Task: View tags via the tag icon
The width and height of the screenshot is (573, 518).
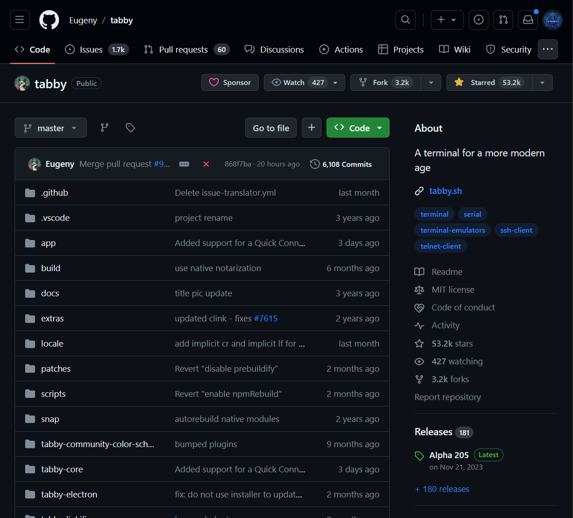Action: (x=130, y=128)
